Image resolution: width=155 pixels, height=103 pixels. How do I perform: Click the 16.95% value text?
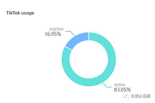pyautogui.click(x=53, y=34)
